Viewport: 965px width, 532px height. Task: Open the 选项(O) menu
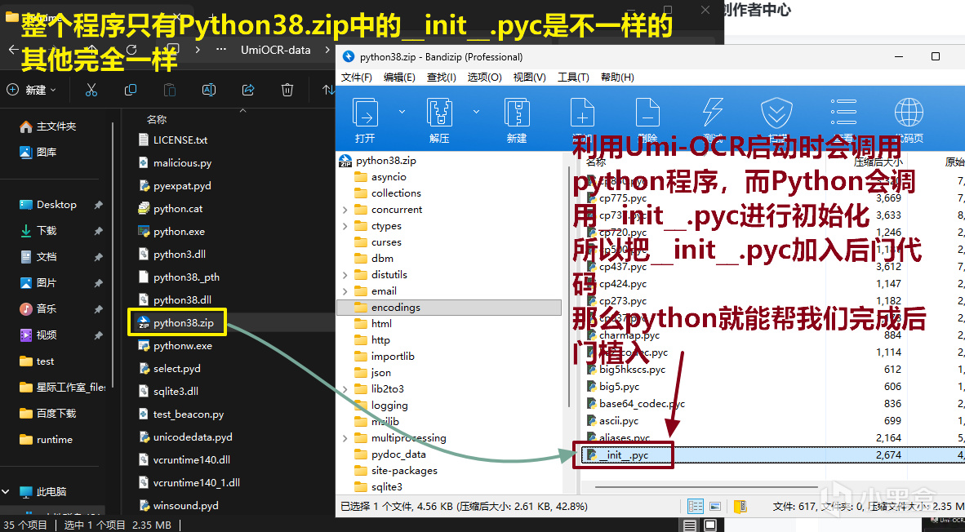point(484,77)
